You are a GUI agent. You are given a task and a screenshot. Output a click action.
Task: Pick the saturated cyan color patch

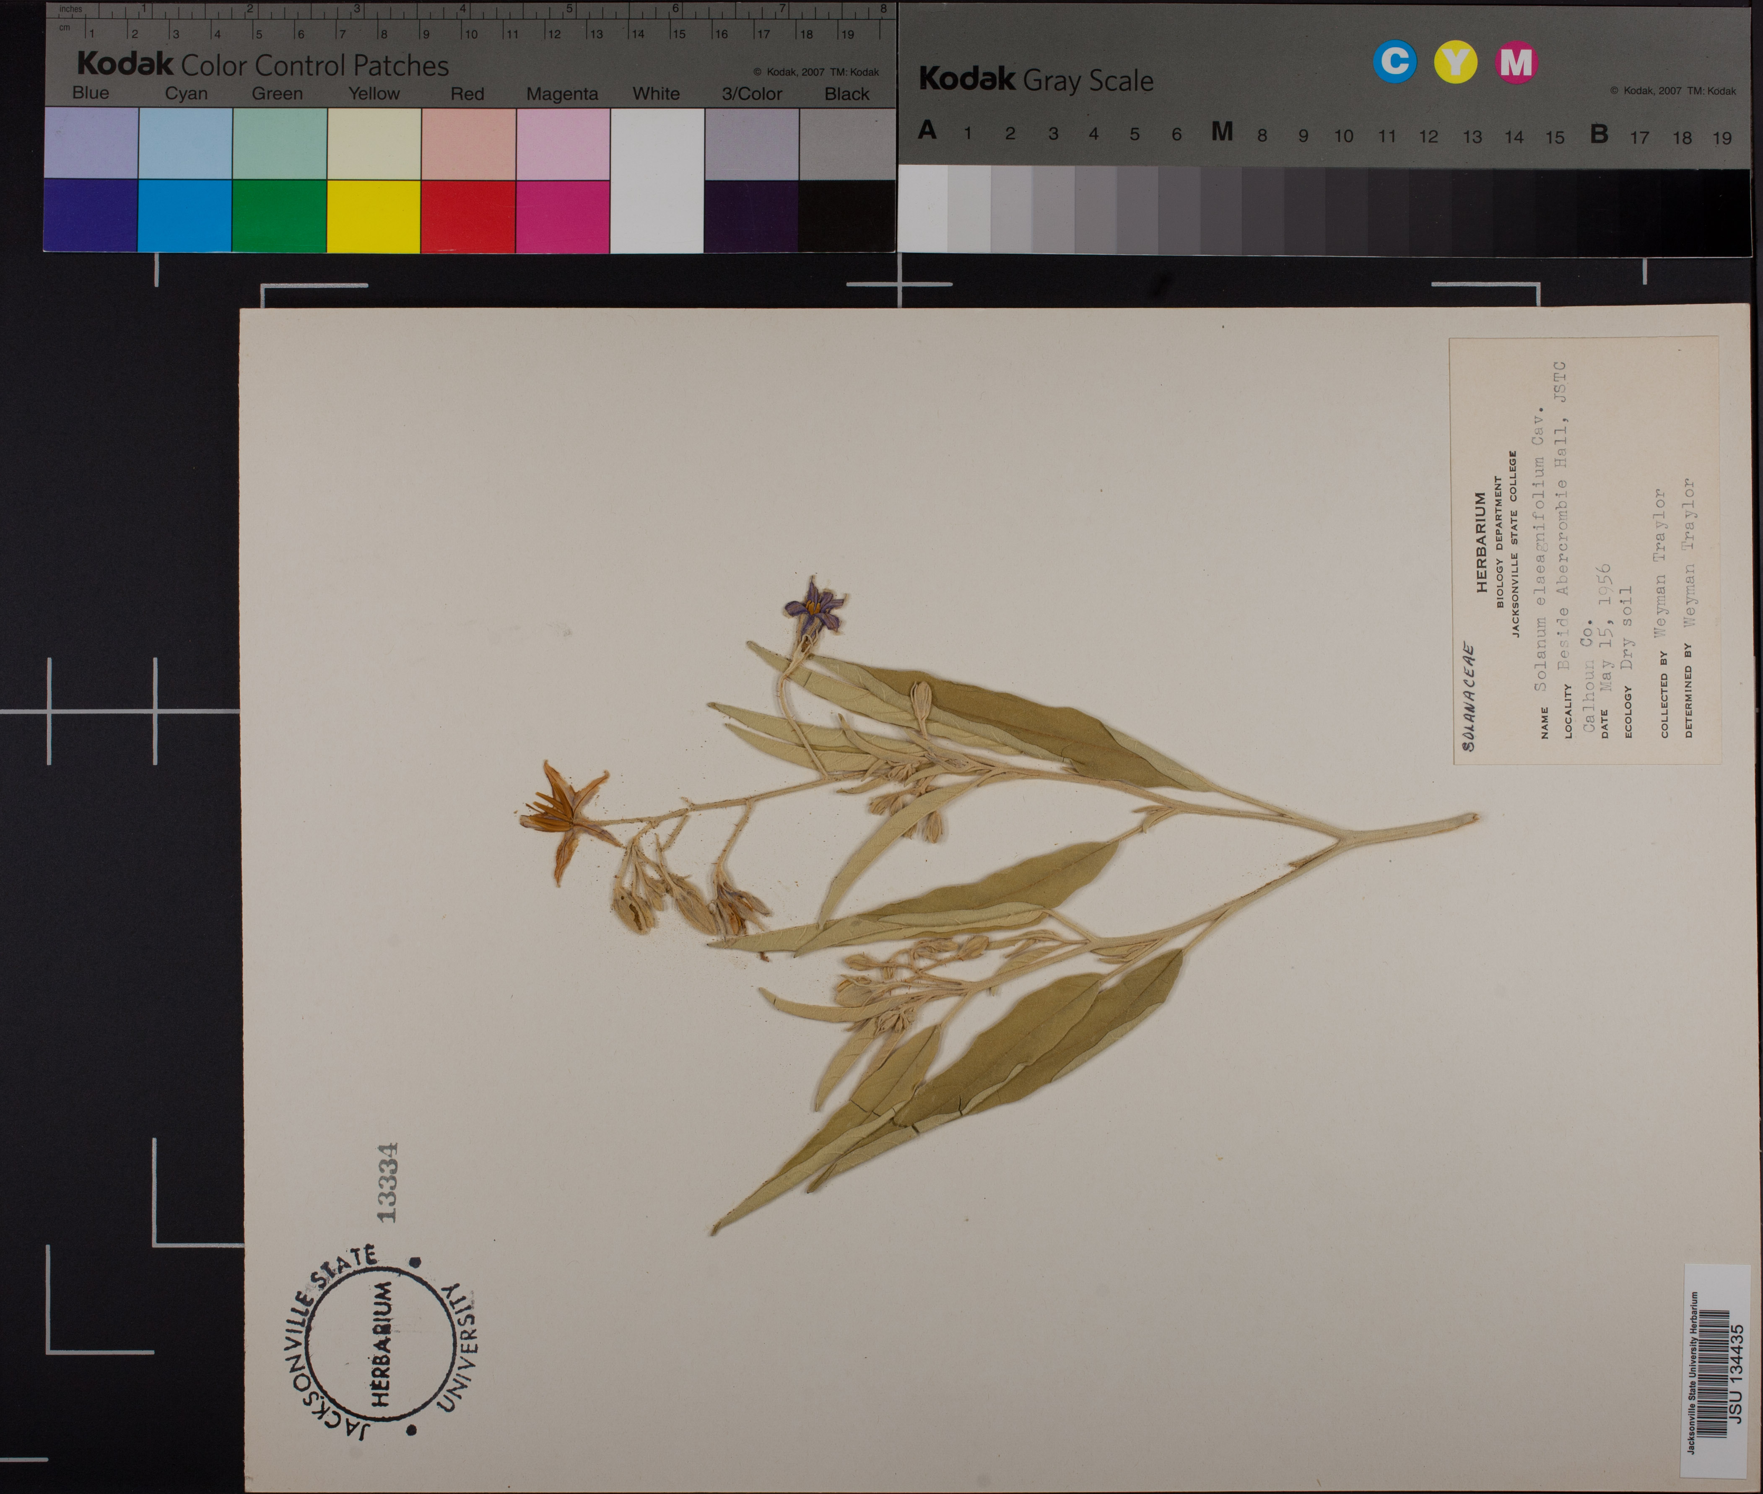(185, 215)
